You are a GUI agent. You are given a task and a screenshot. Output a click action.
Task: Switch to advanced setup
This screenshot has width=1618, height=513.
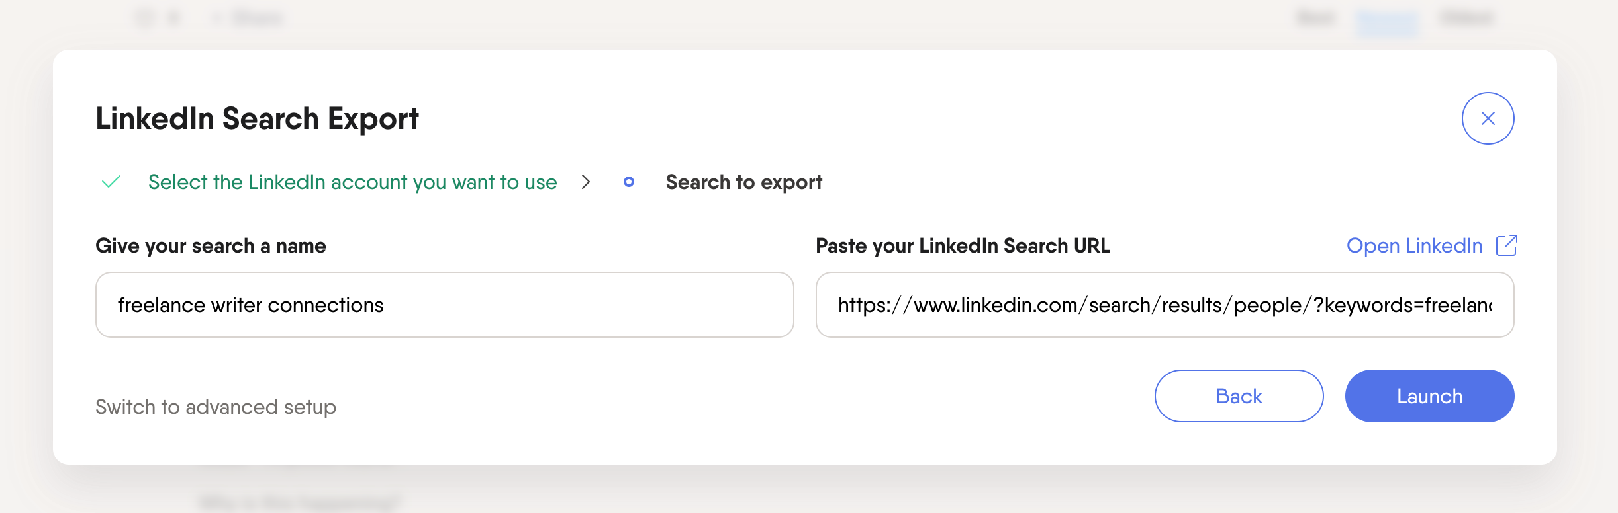(x=216, y=407)
